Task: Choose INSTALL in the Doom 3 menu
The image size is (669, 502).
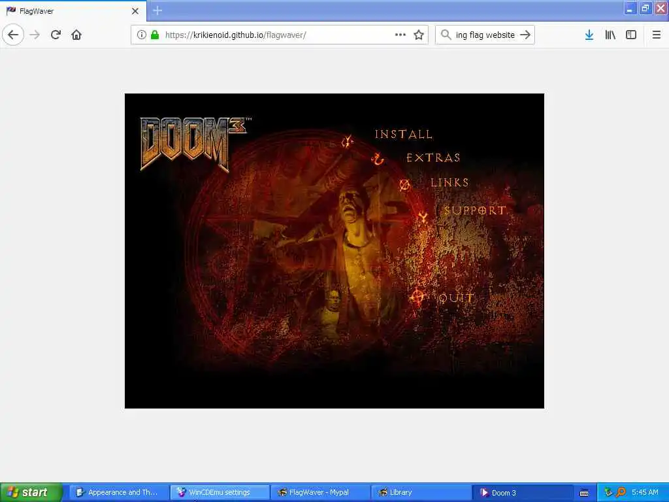Action: [404, 135]
